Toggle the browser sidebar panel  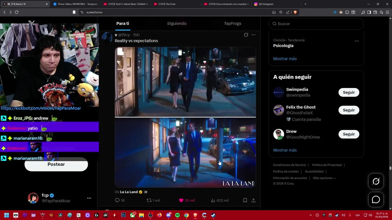tap(369, 12)
